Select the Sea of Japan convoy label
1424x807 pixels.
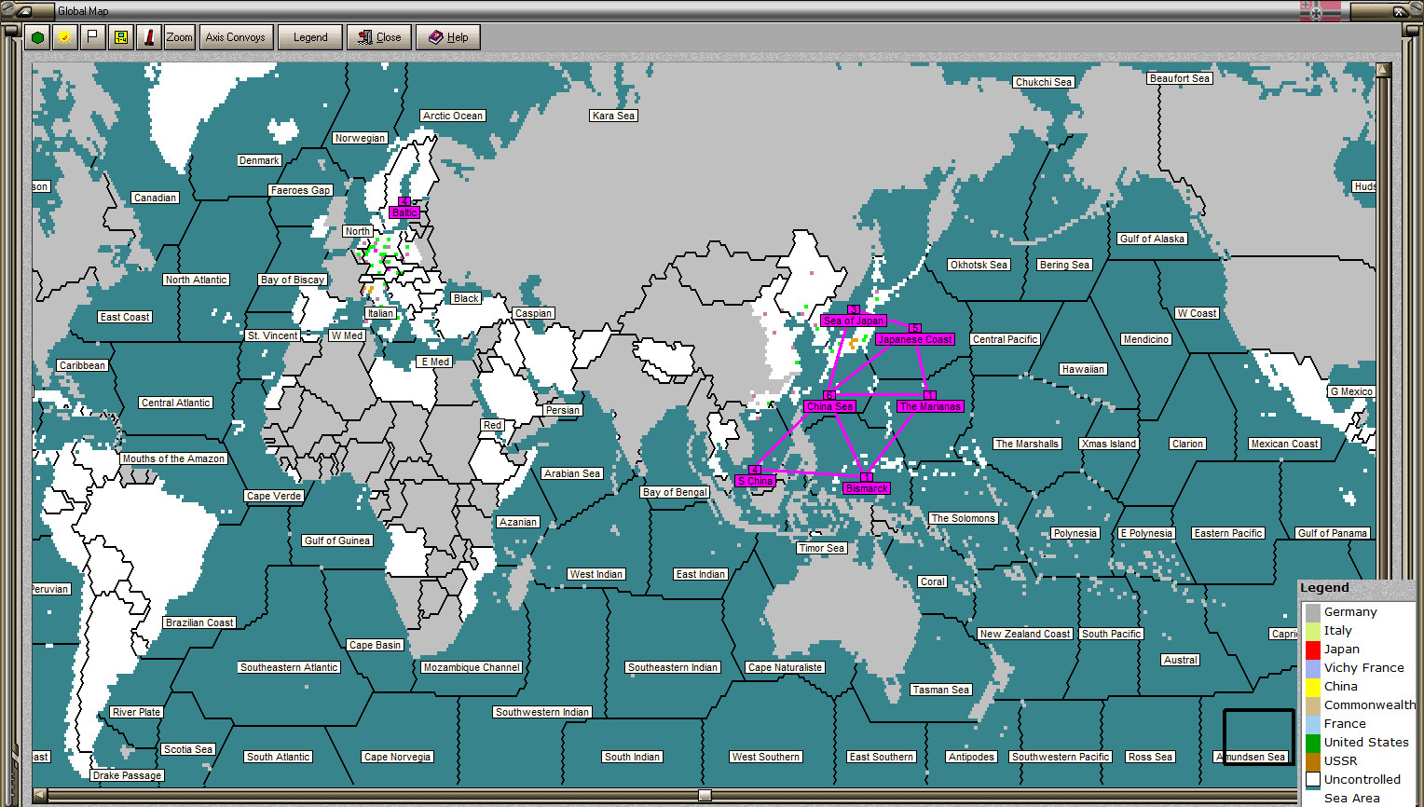853,320
